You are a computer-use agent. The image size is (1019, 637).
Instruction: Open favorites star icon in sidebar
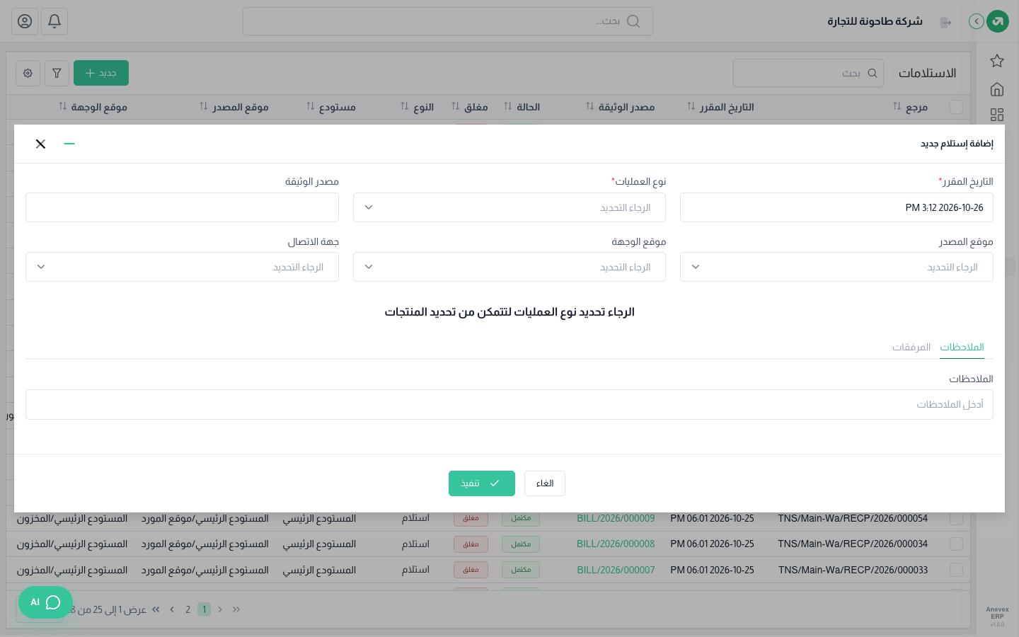point(997,61)
